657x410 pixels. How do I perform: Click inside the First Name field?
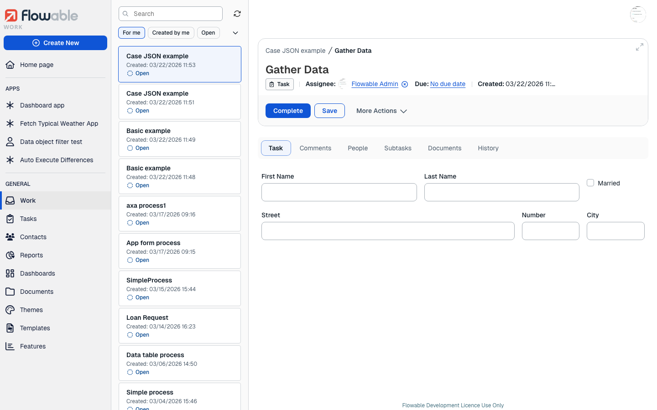point(339,192)
